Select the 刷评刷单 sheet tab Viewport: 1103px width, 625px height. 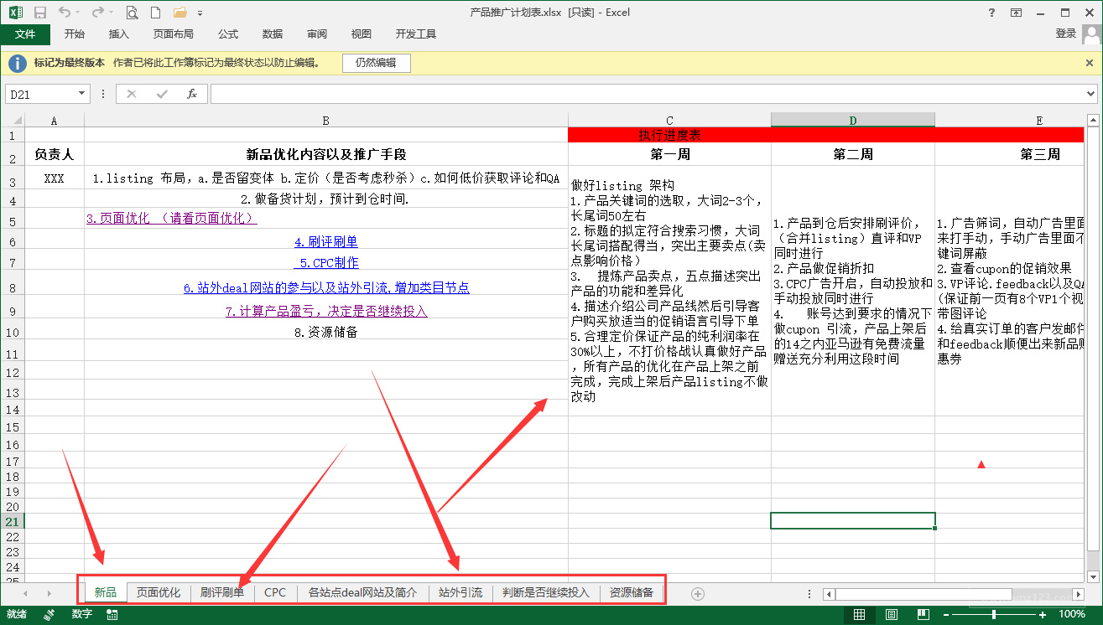click(222, 592)
